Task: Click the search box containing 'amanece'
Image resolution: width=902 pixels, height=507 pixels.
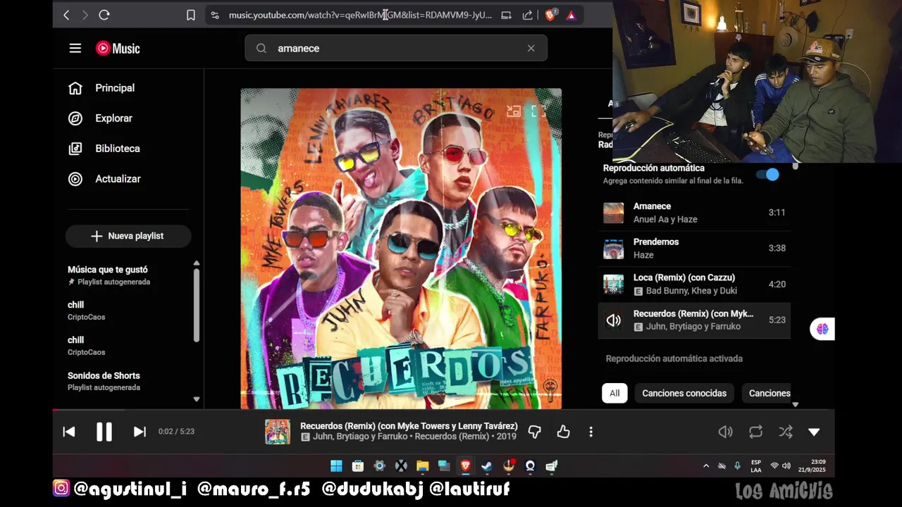Action: (396, 48)
